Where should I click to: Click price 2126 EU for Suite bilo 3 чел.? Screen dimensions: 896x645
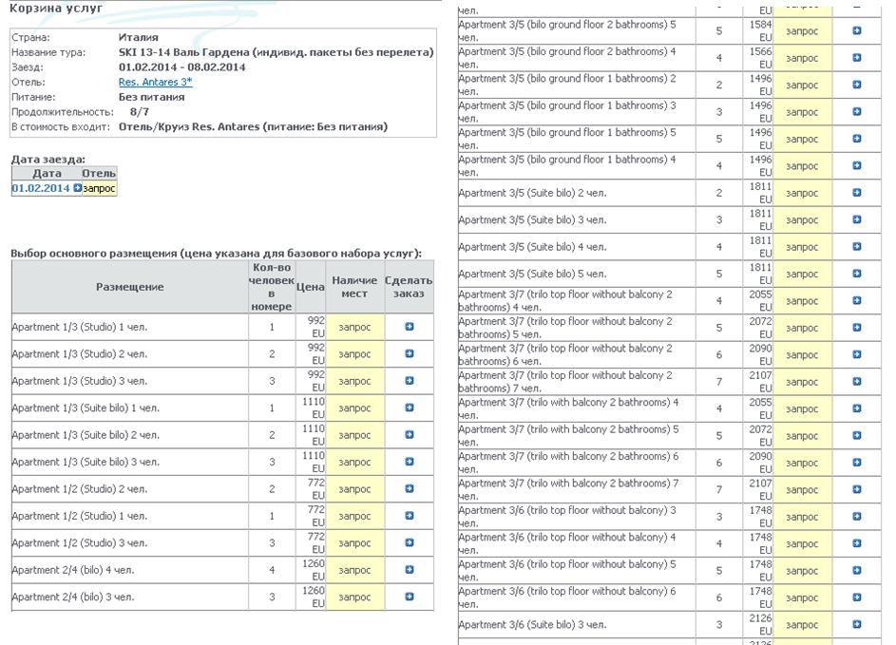pos(760,624)
